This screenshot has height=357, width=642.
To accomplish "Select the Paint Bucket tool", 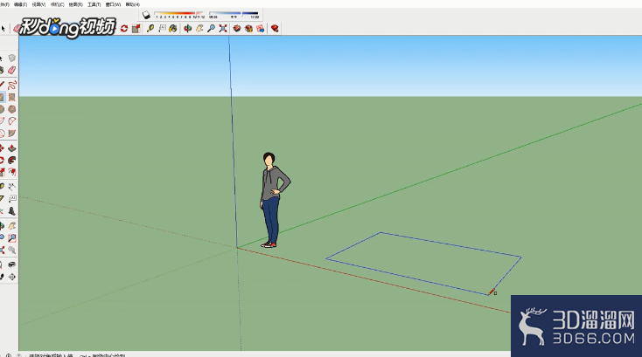I will pos(173,28).
